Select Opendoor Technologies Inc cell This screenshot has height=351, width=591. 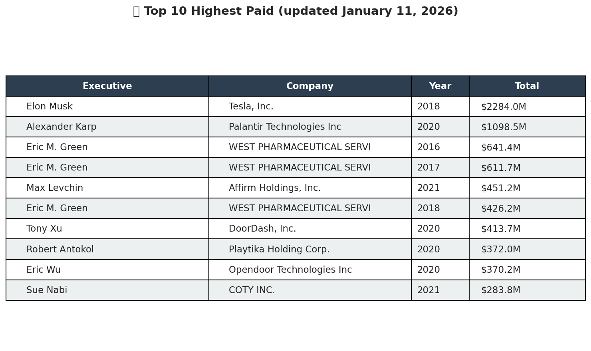310,270
